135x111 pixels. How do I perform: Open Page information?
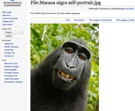click(x=12, y=79)
